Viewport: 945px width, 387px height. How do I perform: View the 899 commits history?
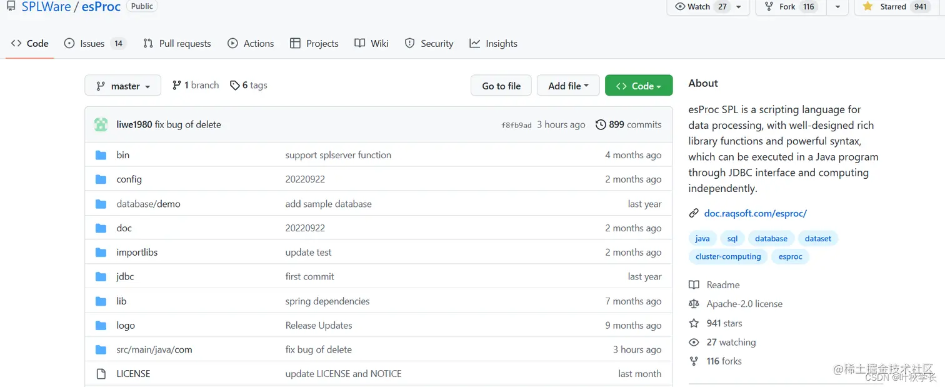click(x=629, y=124)
